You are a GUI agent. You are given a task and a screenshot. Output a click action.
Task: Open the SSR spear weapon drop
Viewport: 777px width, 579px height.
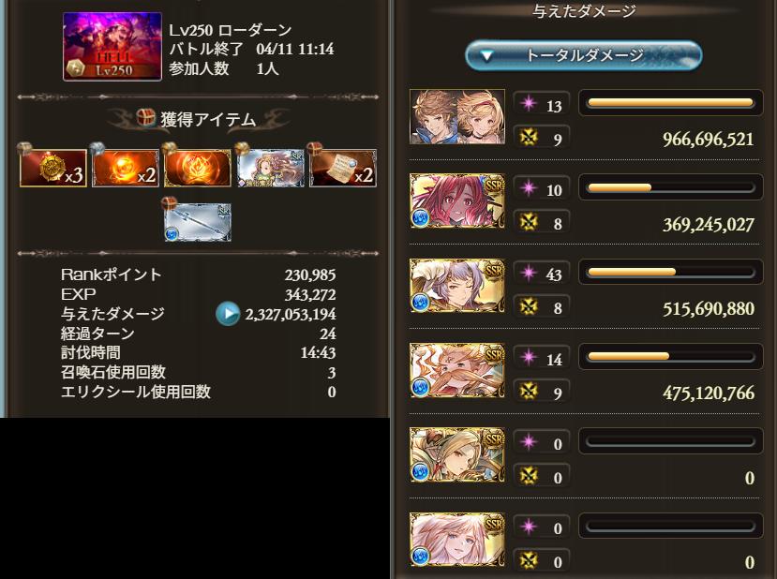click(198, 222)
